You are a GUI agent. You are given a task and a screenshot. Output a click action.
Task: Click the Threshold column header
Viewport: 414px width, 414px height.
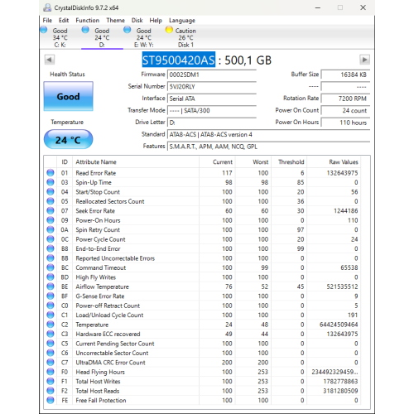tap(289, 162)
